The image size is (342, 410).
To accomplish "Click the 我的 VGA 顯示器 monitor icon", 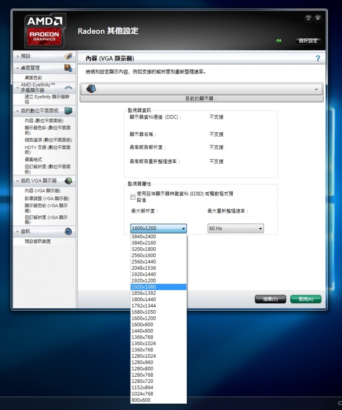I will pyautogui.click(x=68, y=181).
